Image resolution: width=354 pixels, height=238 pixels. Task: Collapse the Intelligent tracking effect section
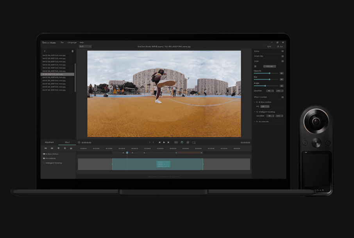pos(255,112)
